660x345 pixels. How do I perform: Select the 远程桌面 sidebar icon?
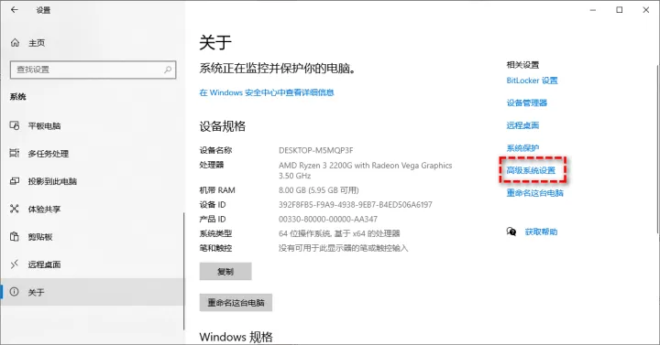point(15,264)
